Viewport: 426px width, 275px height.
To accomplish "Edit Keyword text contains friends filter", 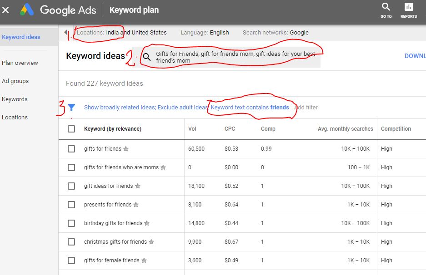I will point(250,108).
